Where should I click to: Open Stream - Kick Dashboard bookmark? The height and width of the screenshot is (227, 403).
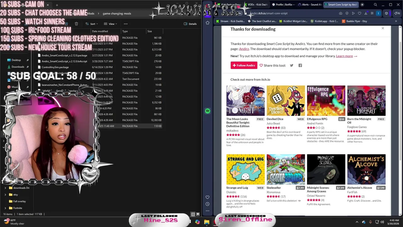click(x=230, y=21)
